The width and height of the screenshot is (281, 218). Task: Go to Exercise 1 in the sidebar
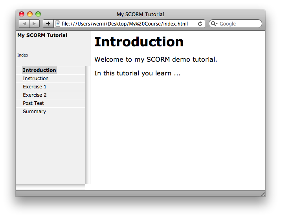[35, 87]
